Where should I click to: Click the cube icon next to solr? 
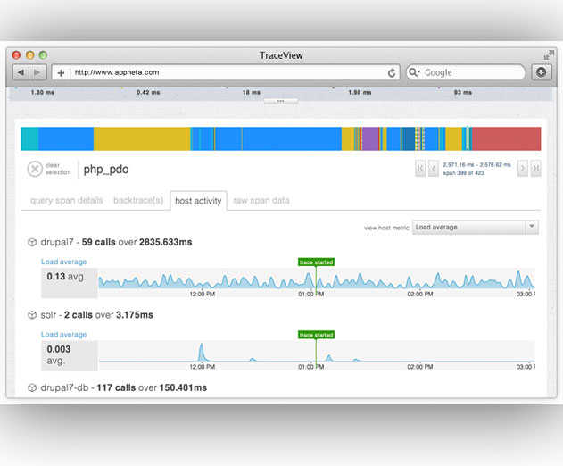click(32, 315)
